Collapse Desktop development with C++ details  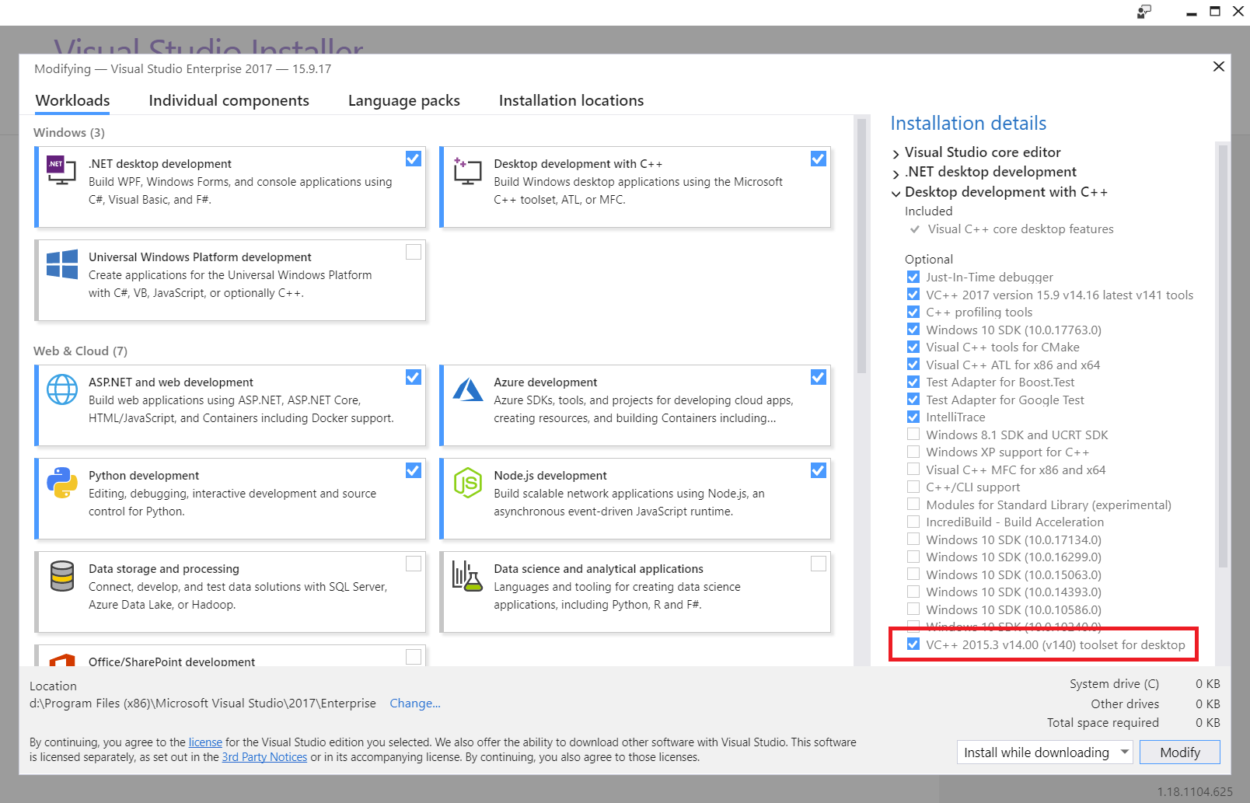coord(896,193)
